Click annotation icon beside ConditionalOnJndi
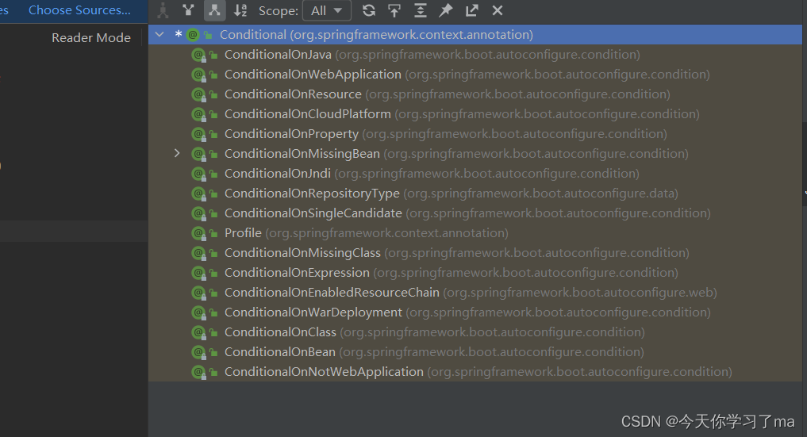This screenshot has height=437, width=807. [198, 173]
